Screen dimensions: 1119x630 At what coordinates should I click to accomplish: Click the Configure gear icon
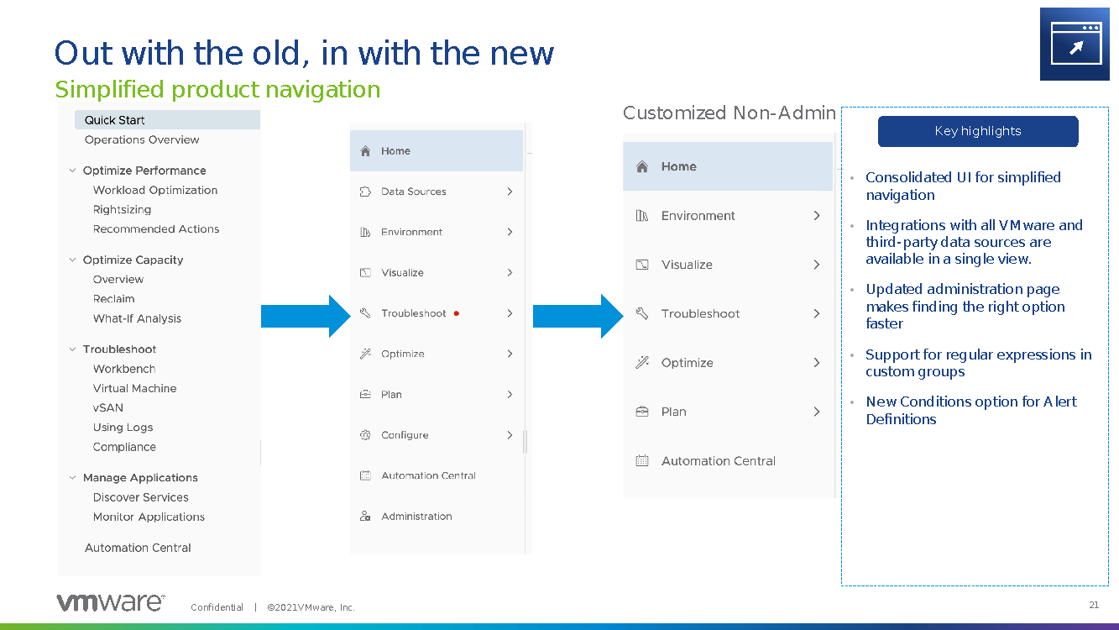[365, 435]
